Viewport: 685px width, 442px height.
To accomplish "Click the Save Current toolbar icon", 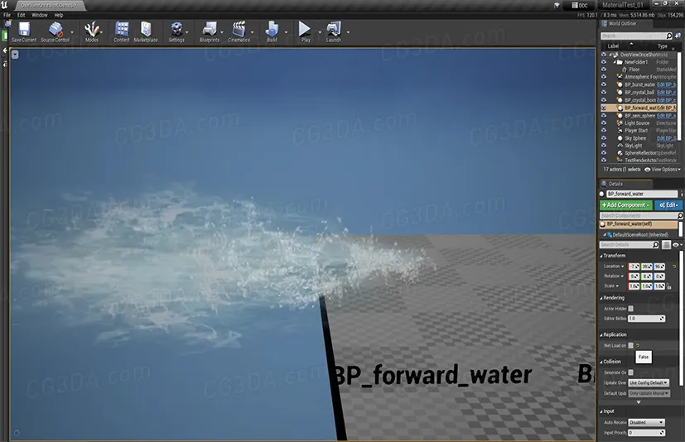I will click(24, 30).
